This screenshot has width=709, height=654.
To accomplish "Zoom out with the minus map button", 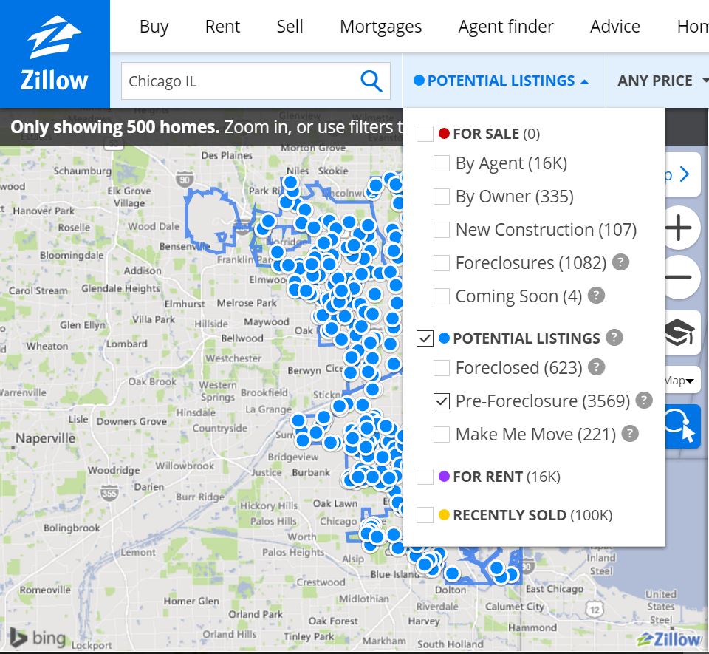I will click(x=679, y=277).
